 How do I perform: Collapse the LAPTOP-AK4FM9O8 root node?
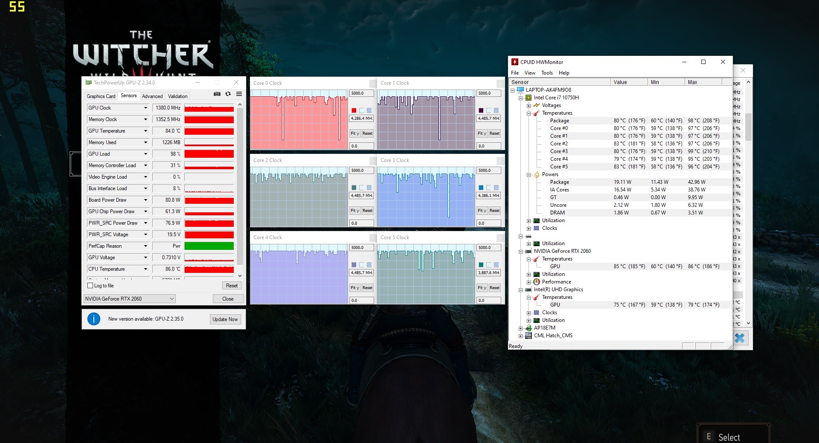click(512, 90)
